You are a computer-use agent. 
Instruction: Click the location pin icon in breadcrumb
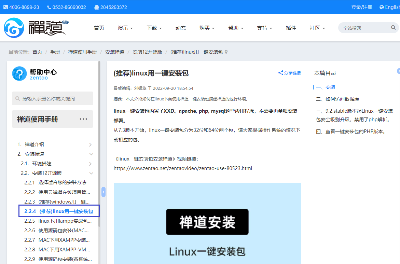(226, 52)
